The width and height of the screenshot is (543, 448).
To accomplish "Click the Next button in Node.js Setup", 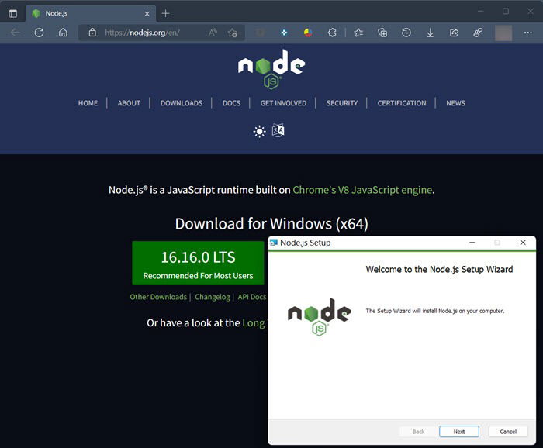I will point(459,432).
